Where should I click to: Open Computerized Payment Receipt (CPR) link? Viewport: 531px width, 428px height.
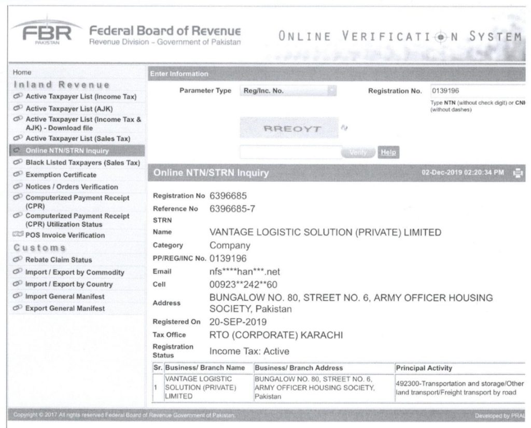[77, 202]
